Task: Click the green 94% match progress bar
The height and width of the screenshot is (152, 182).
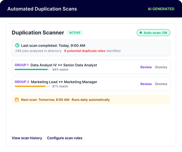Action: tap(32, 69)
